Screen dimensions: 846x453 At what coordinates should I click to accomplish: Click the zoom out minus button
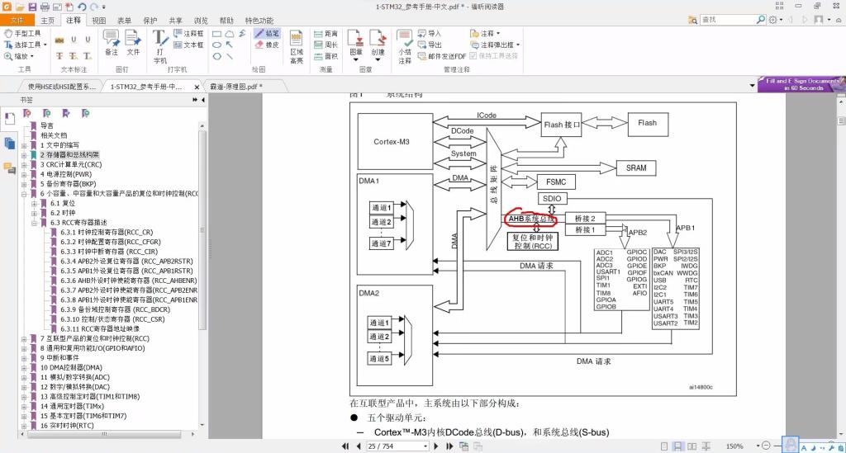[x=767, y=446]
